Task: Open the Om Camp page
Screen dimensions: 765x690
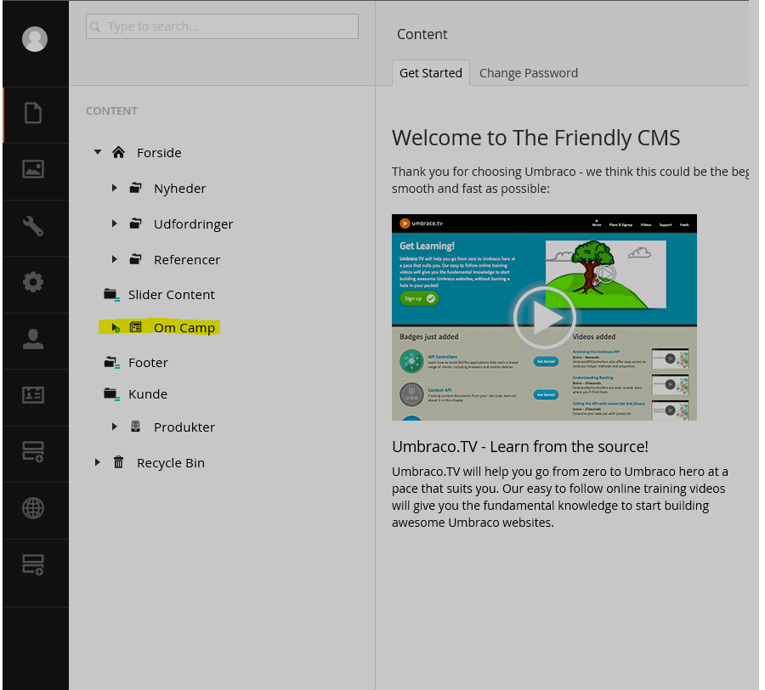Action: pos(184,328)
